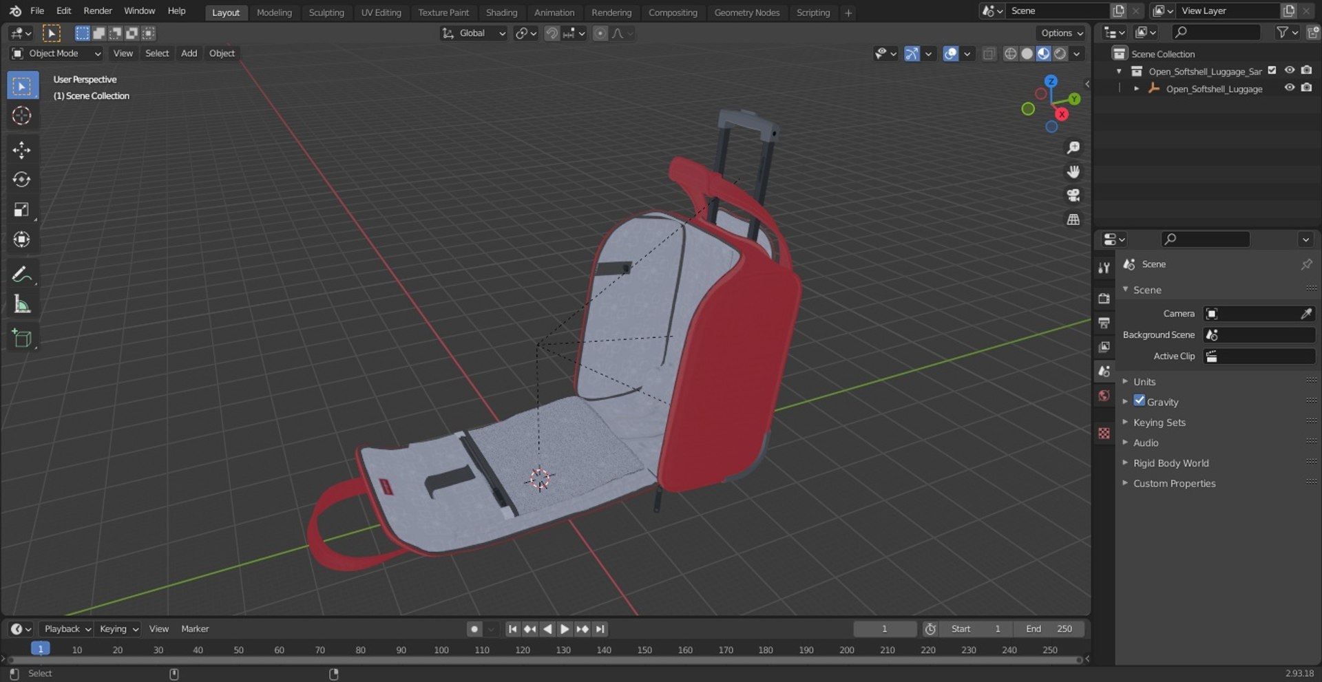Screen dimensions: 1322x682
Task: Open the Scene properties tab icon
Action: [1104, 371]
